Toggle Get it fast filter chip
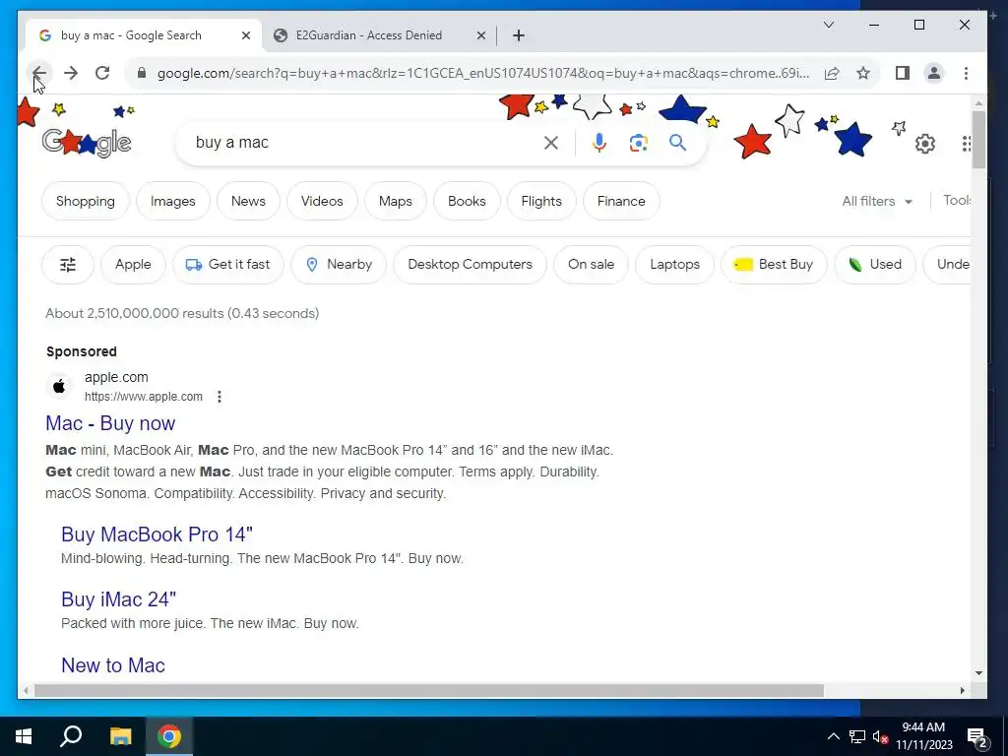Viewport: 1008px width, 756px height. point(228,264)
